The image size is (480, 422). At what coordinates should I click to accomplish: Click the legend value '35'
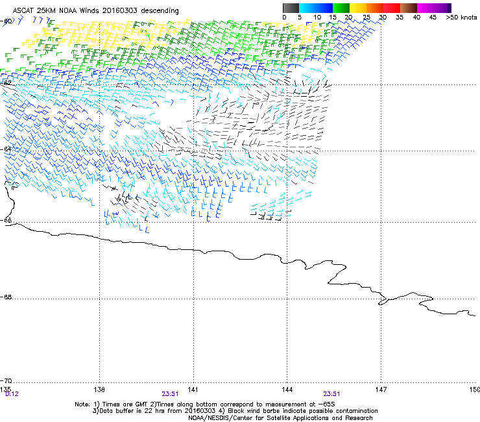point(400,18)
